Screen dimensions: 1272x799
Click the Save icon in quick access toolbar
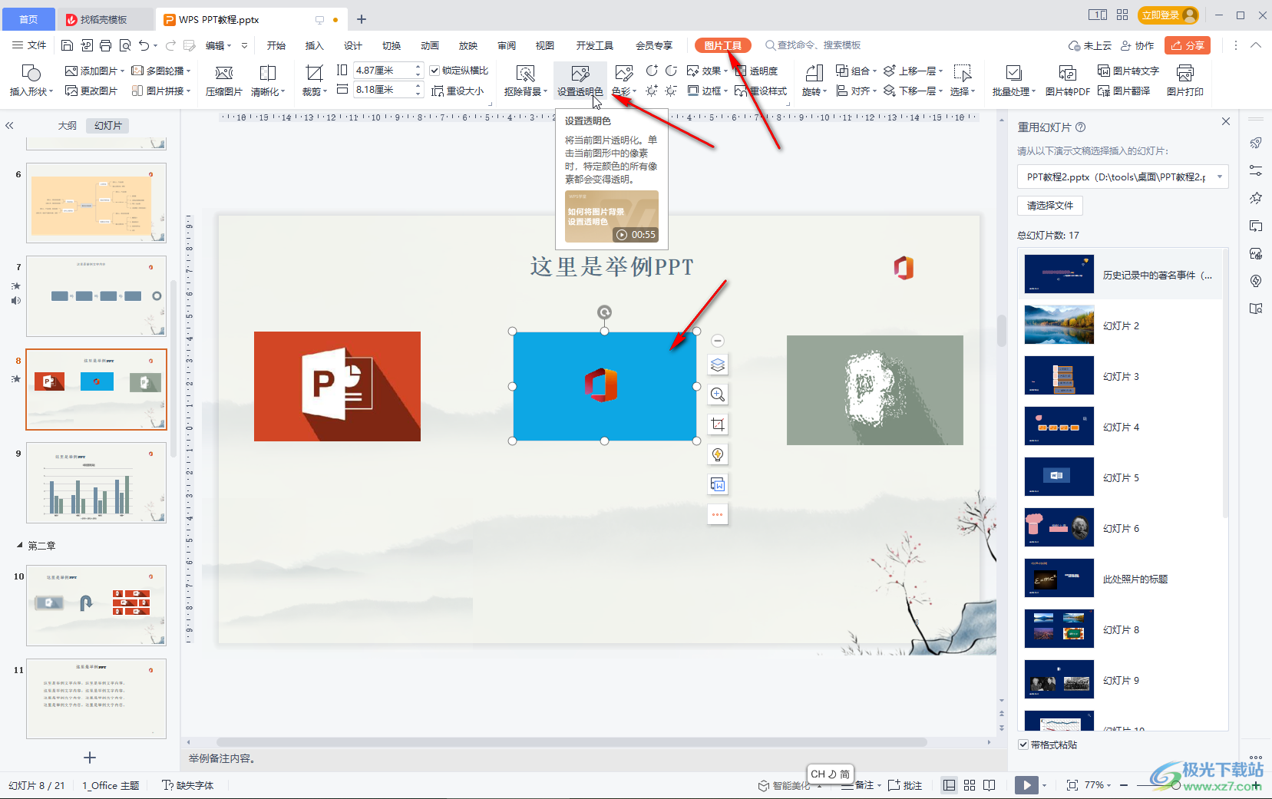[x=67, y=45]
